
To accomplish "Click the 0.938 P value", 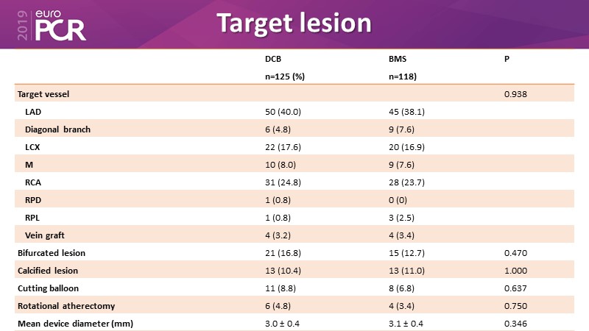I will tap(515, 93).
